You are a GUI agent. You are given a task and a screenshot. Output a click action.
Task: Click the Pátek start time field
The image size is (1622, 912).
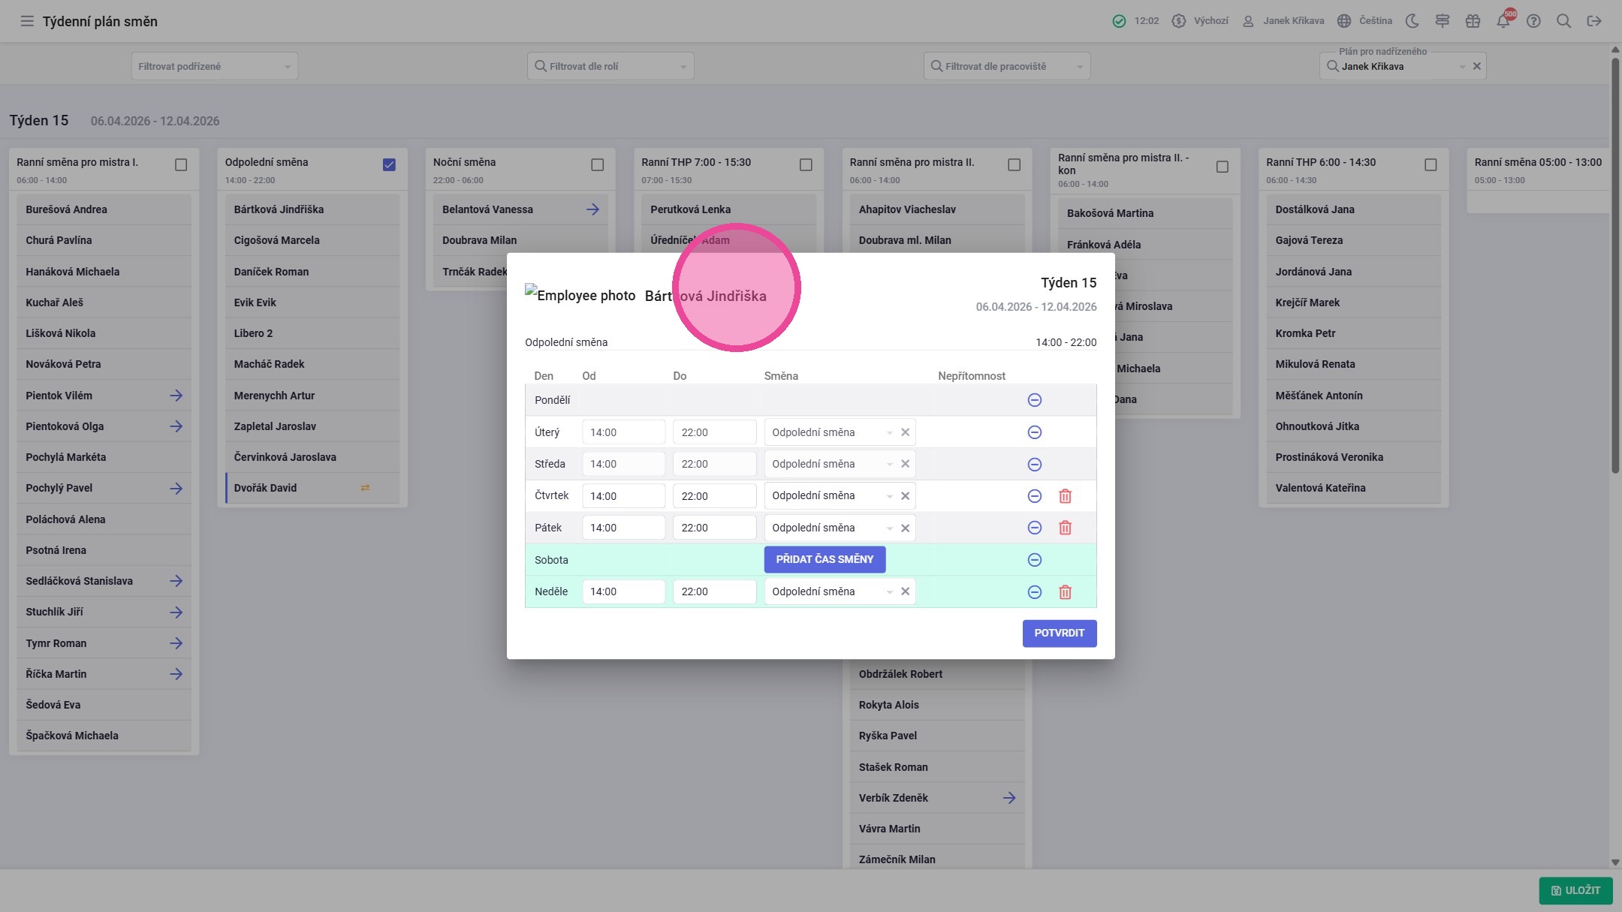click(x=623, y=528)
